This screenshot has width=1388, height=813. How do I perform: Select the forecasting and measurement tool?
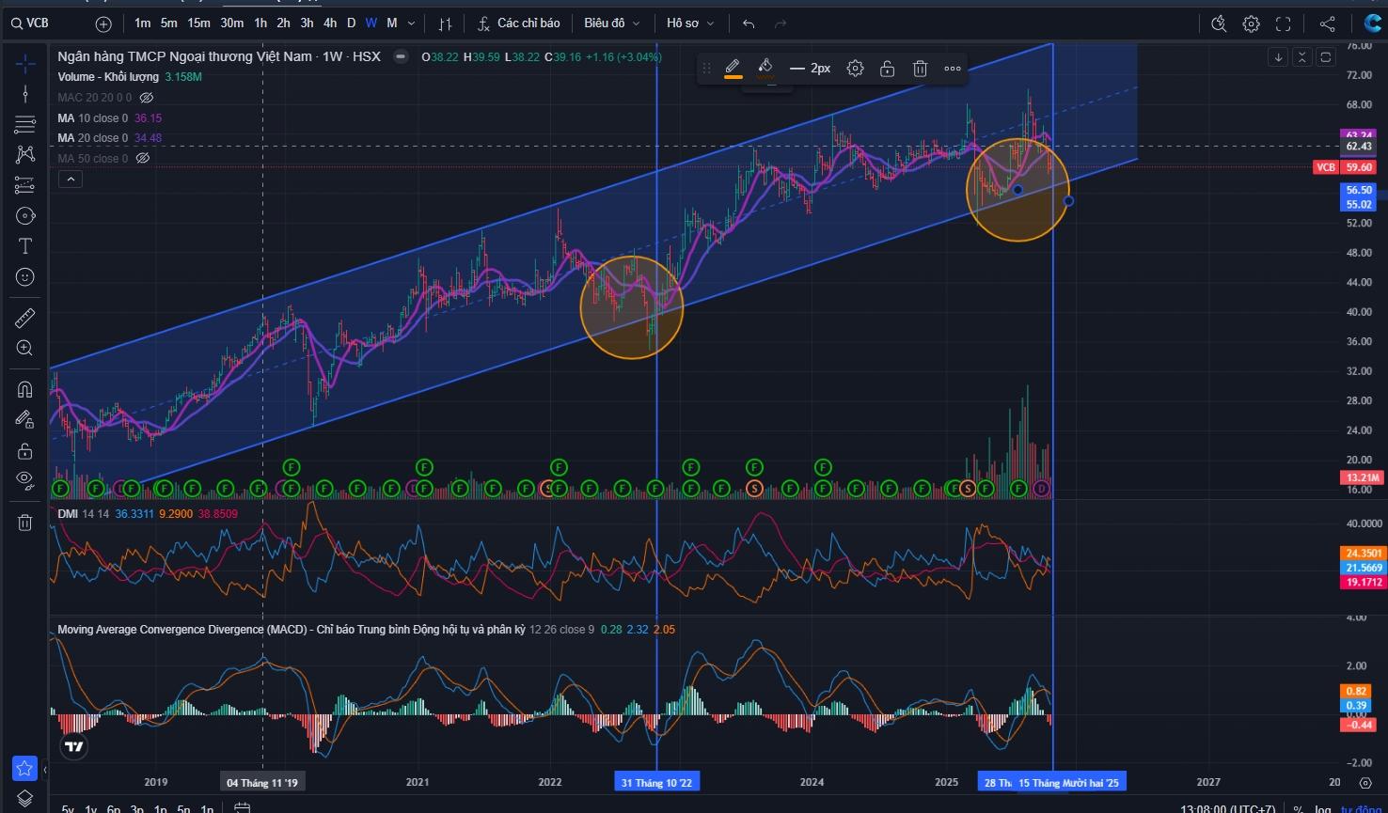pyautogui.click(x=25, y=185)
